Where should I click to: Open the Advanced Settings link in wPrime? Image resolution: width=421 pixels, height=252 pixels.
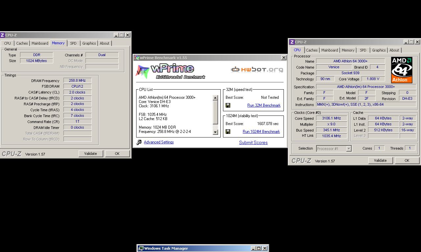tap(159, 142)
